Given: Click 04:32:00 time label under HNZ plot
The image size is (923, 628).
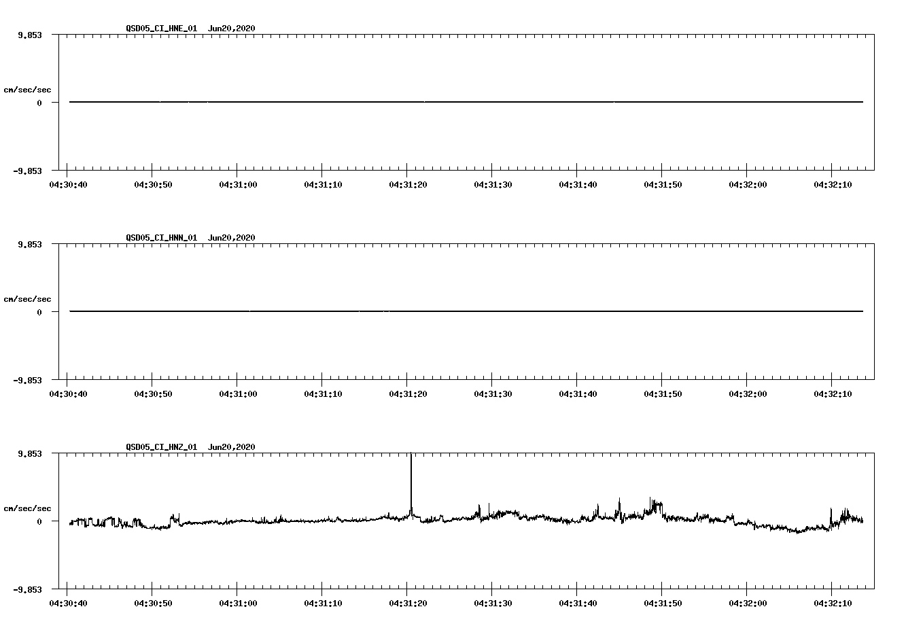Looking at the screenshot, I should (x=748, y=604).
